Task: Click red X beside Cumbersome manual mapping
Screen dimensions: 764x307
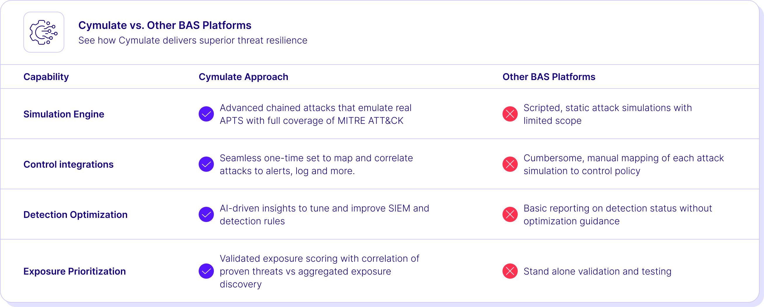Action: point(510,164)
